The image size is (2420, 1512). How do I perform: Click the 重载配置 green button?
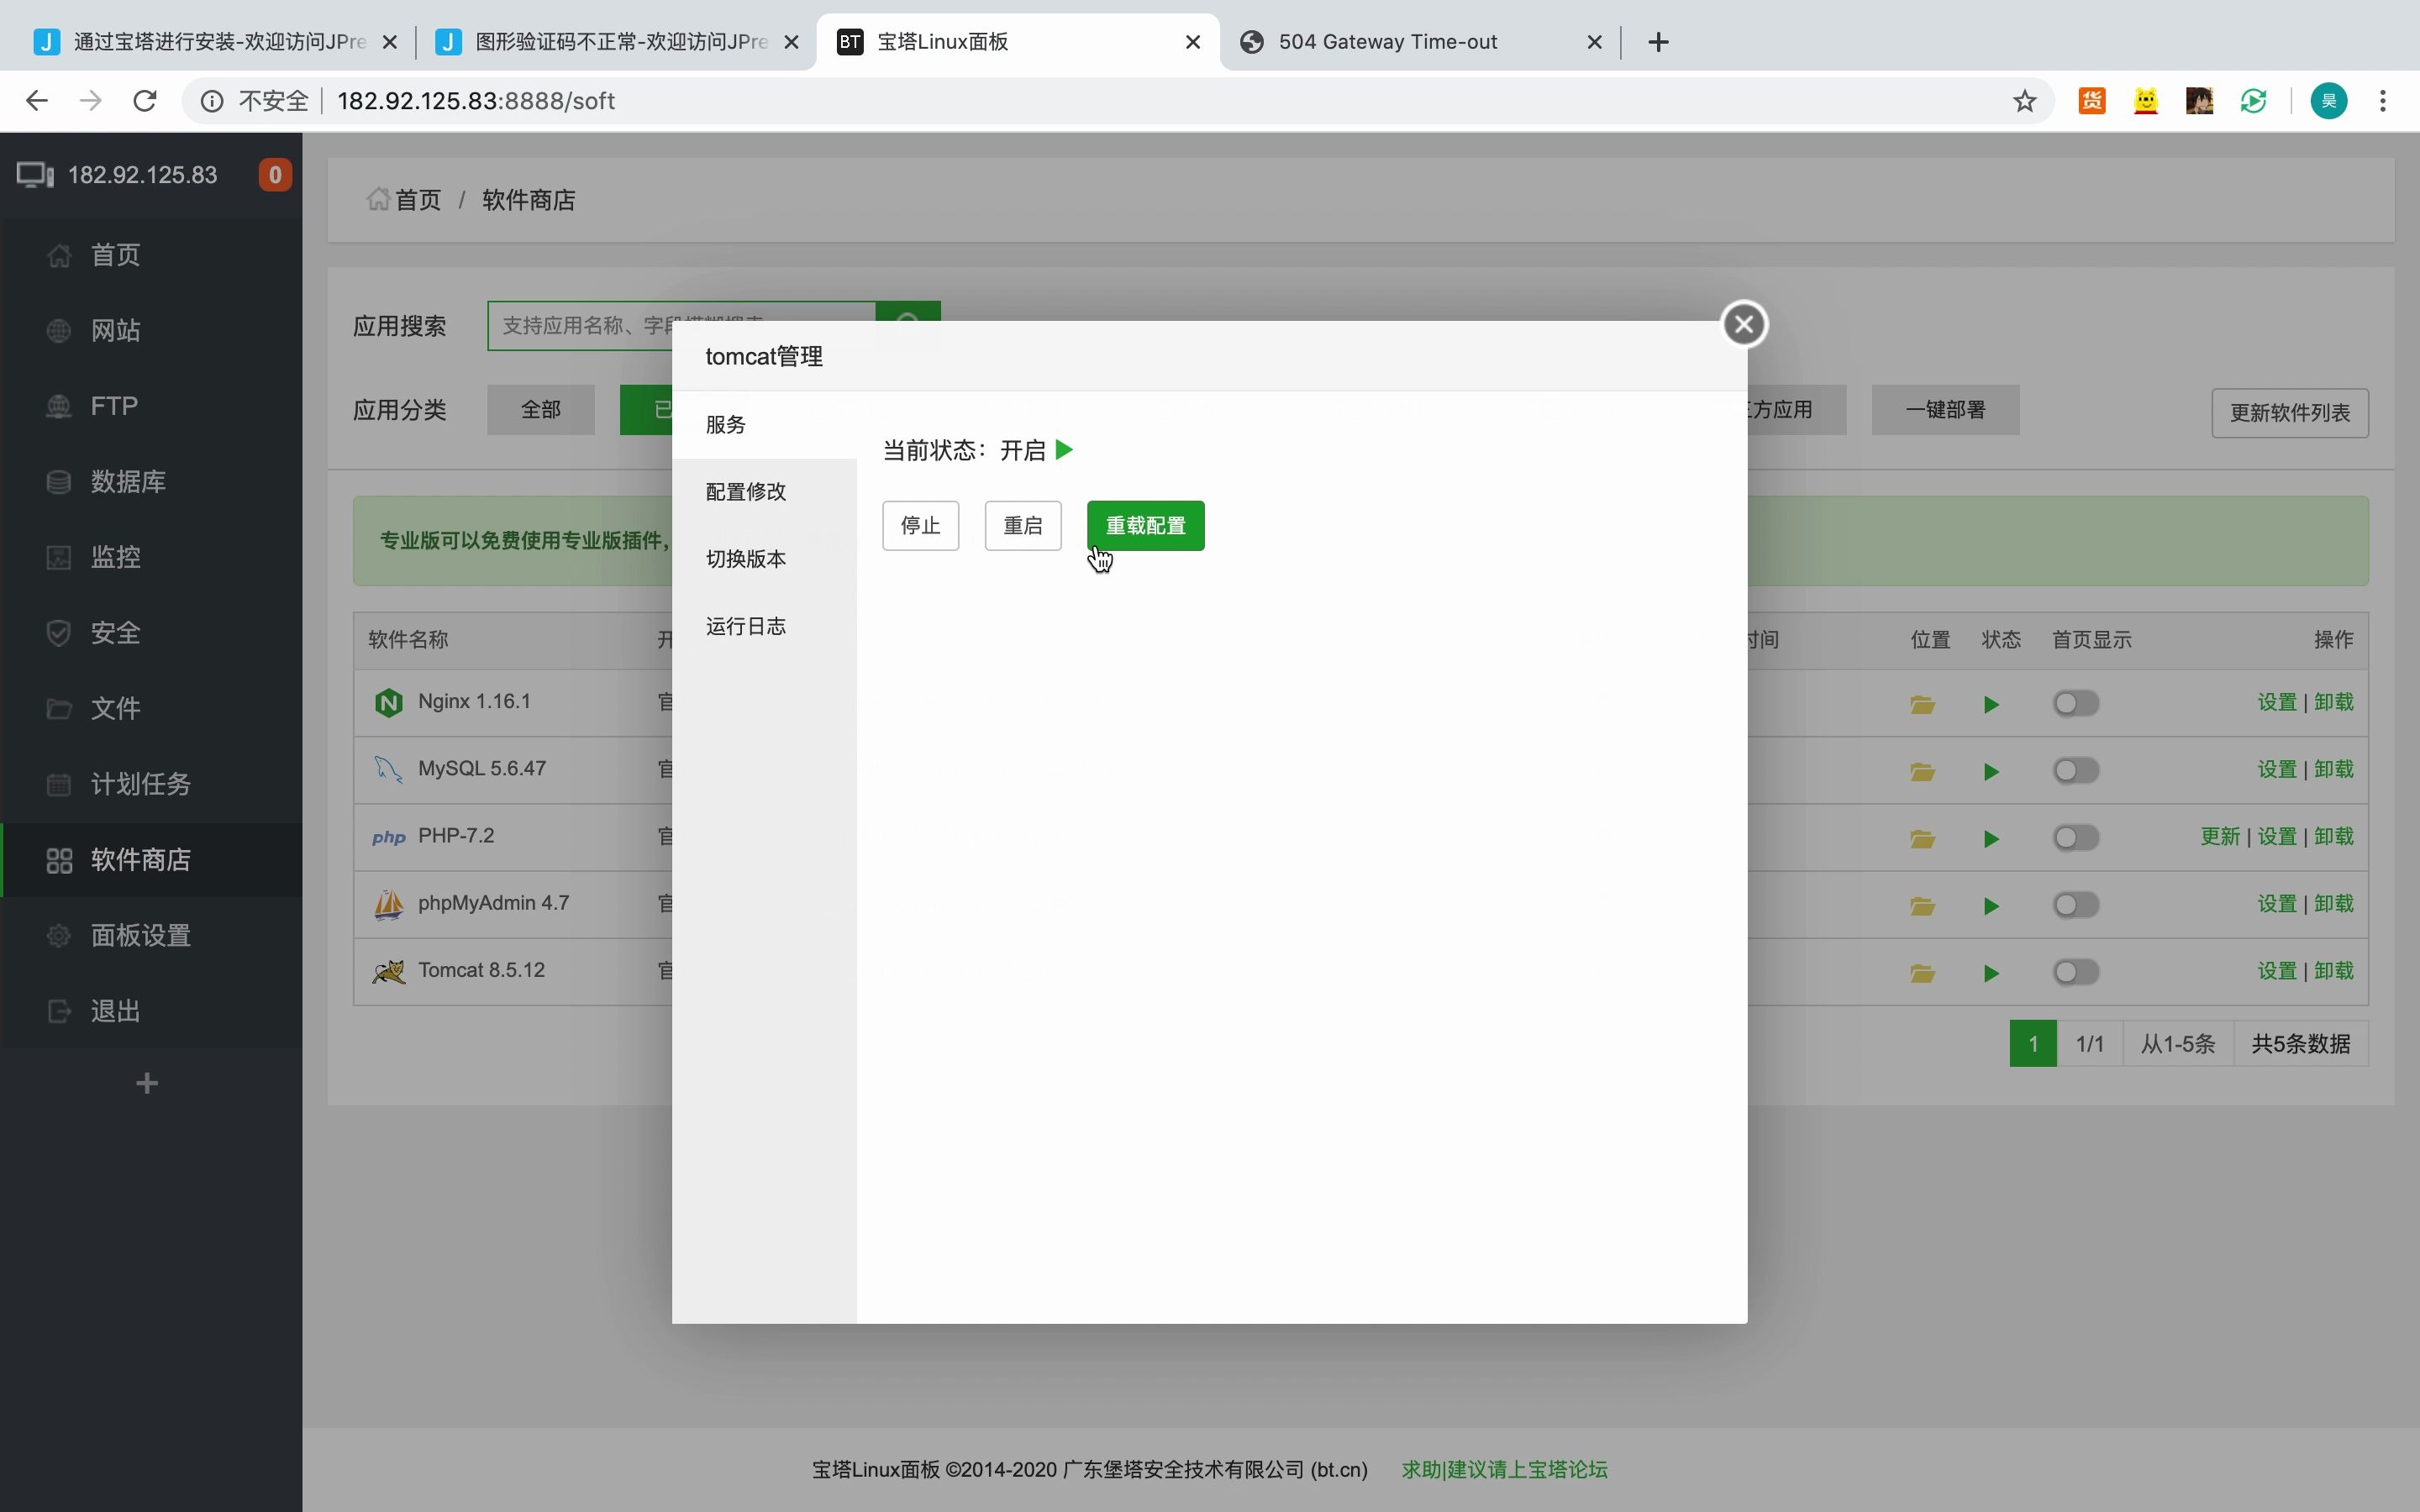(x=1145, y=525)
